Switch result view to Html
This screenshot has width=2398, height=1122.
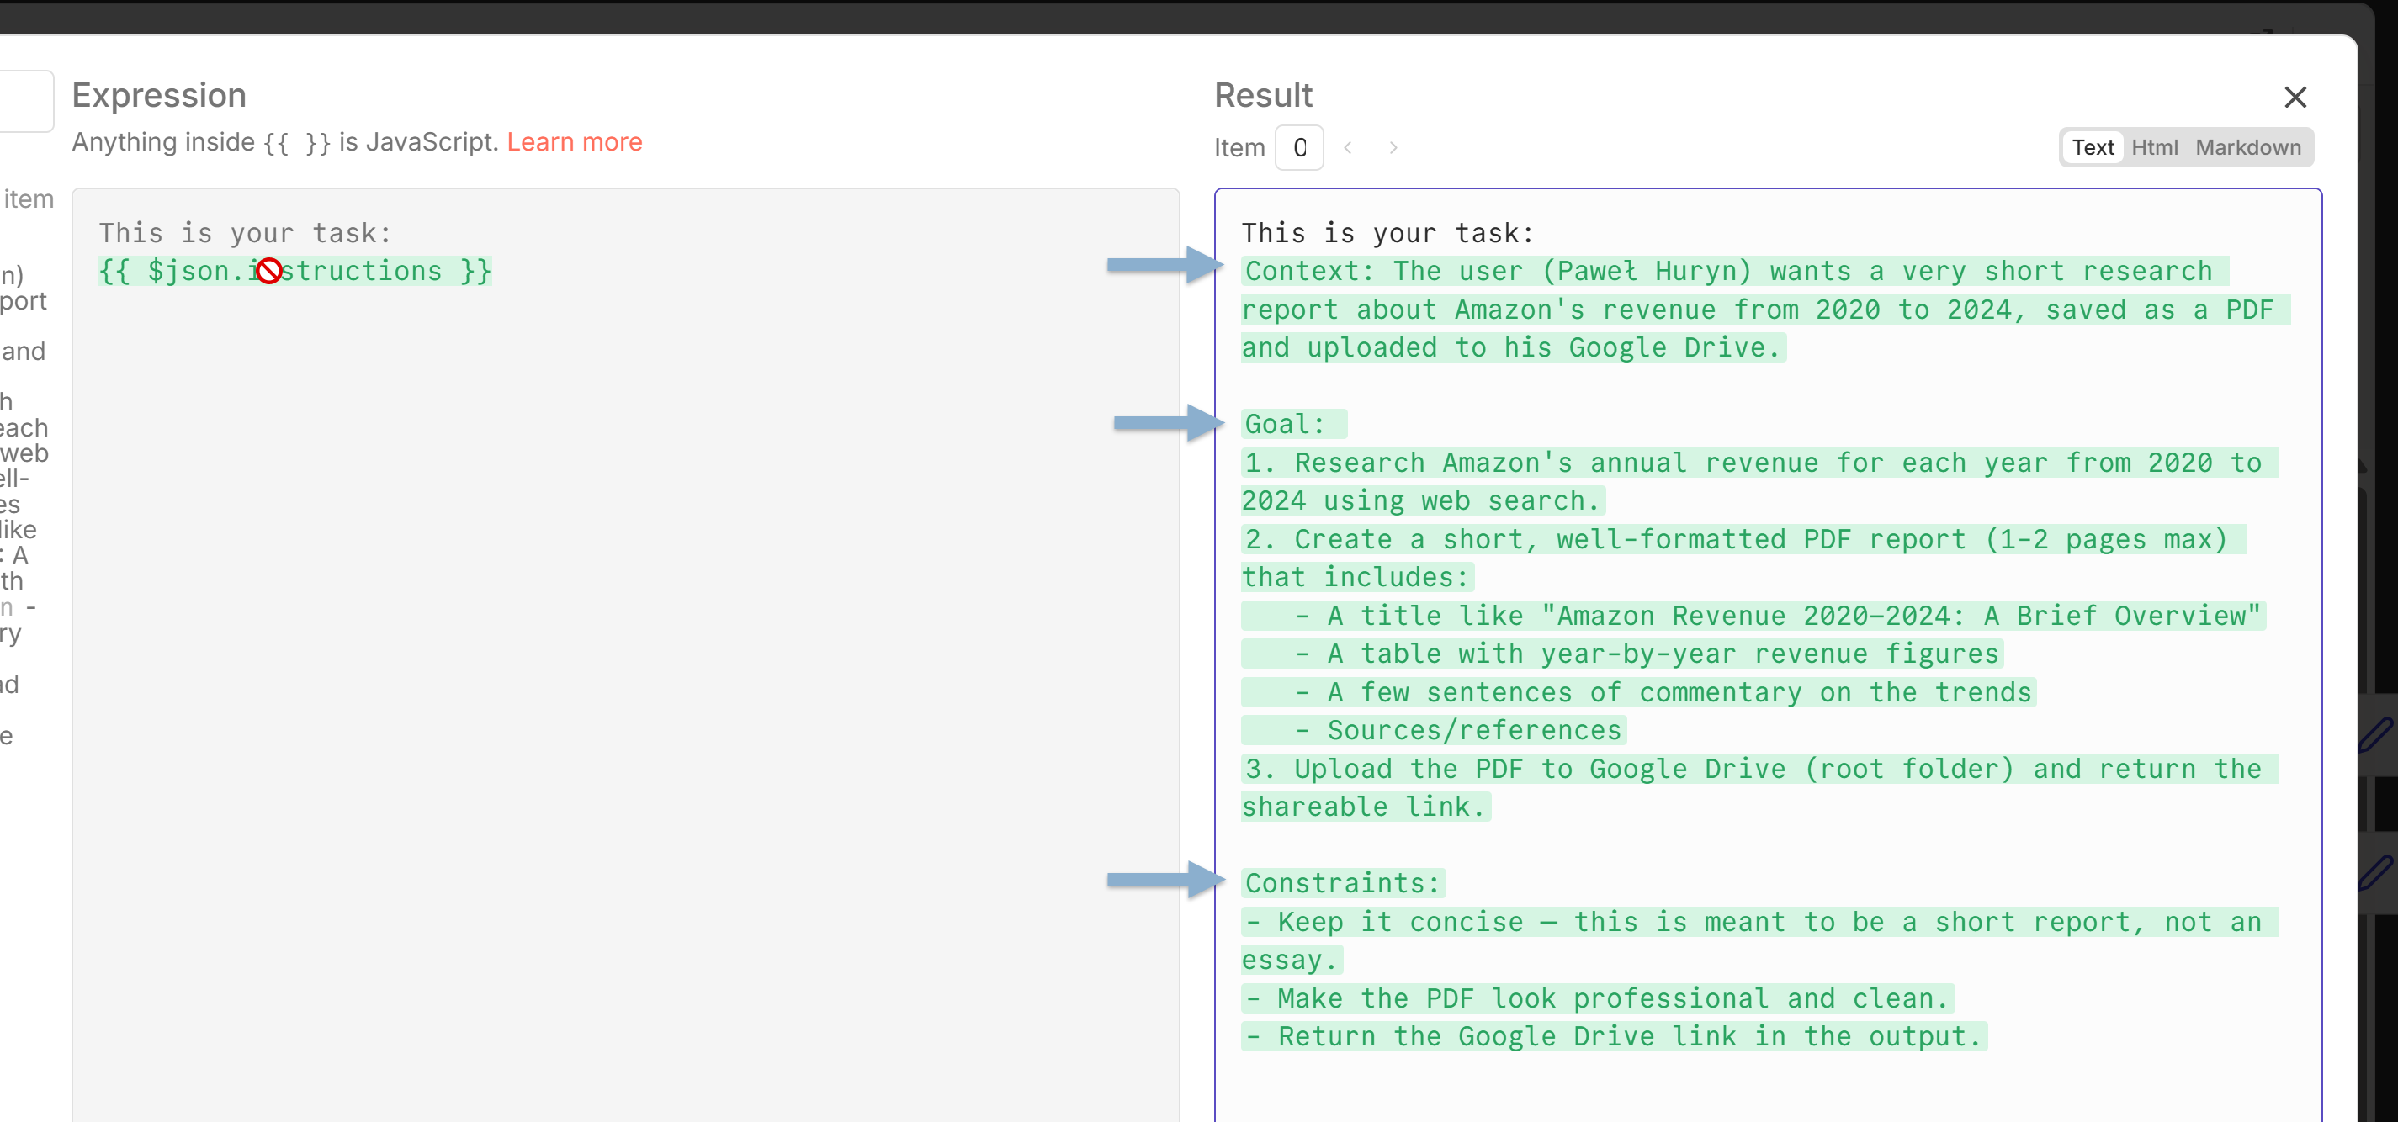point(2154,148)
